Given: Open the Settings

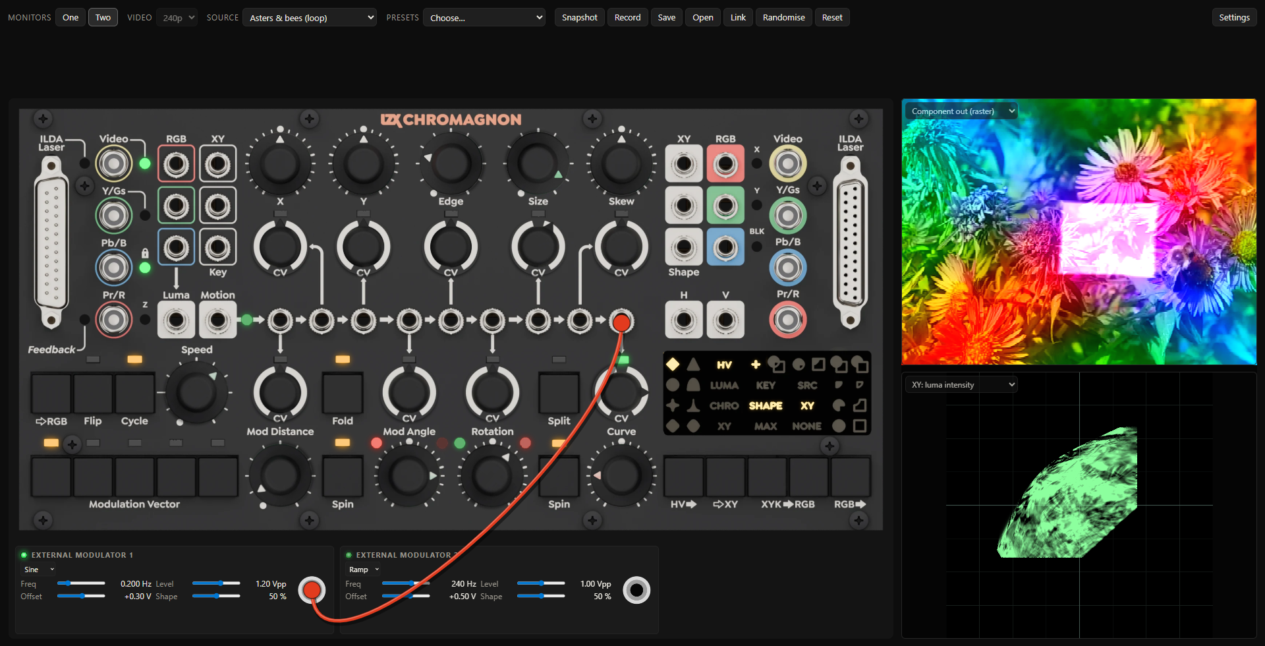Looking at the screenshot, I should [x=1234, y=18].
